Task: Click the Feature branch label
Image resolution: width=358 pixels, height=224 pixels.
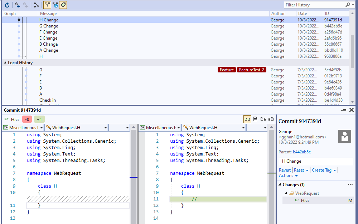Action: click(x=227, y=70)
